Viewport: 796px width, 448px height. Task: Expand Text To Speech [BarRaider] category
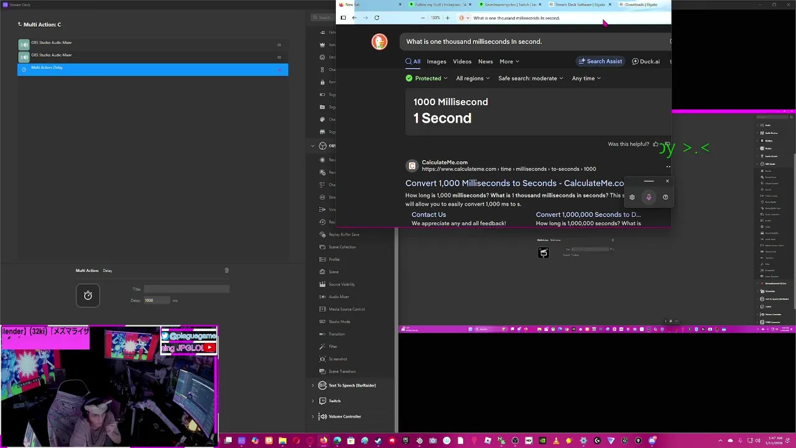(x=313, y=385)
